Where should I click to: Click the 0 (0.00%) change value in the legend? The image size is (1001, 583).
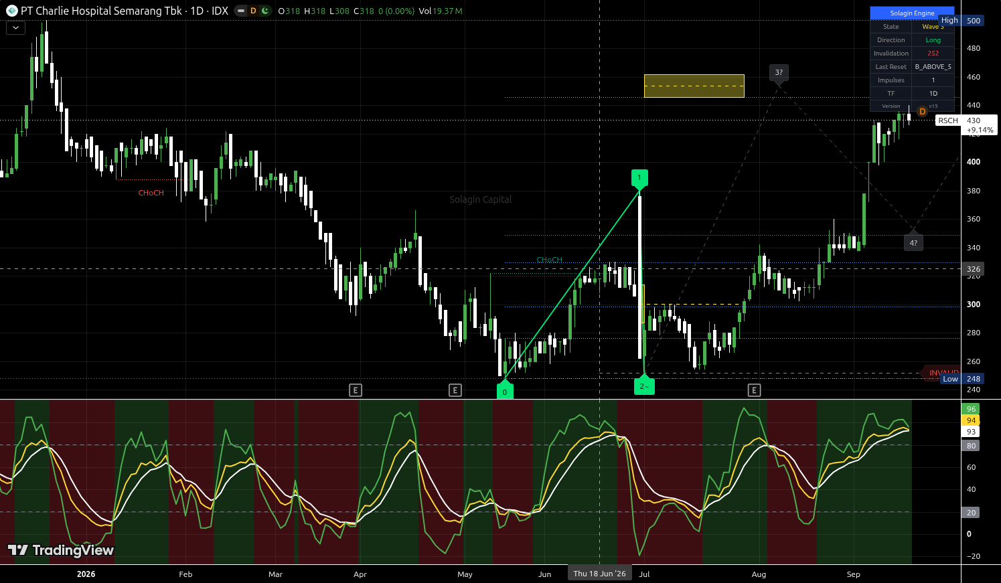[x=396, y=11]
